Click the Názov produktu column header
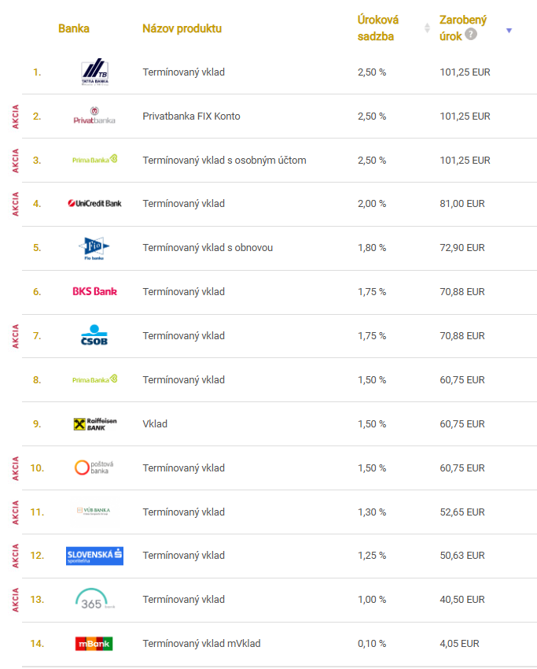 [x=182, y=29]
